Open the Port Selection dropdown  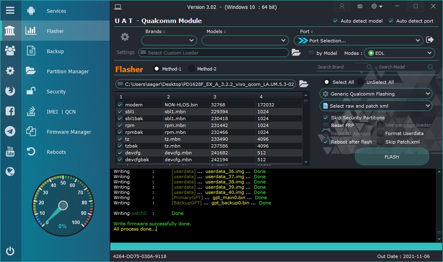pos(358,40)
